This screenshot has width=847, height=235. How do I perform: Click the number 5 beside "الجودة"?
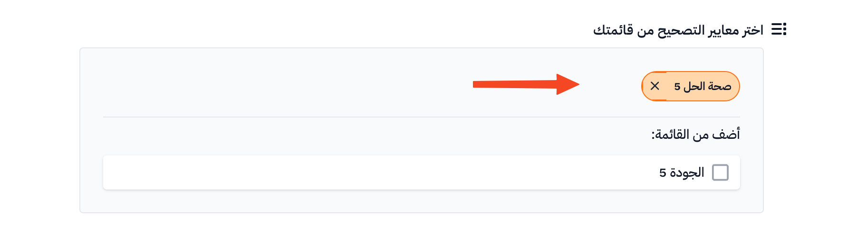(663, 173)
